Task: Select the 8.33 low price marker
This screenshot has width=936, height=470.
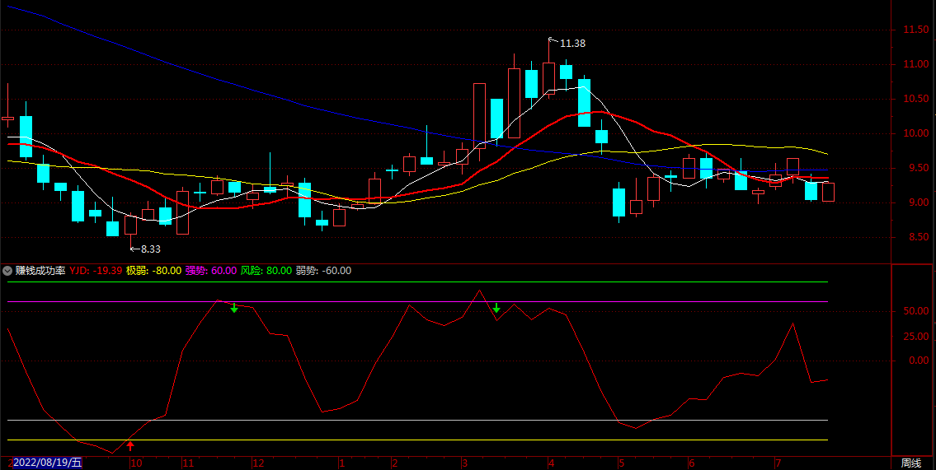Action: [150, 249]
